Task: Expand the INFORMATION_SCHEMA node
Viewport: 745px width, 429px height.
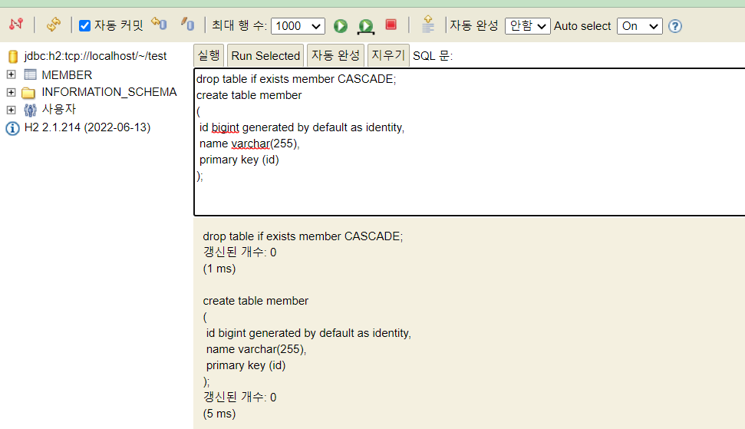Action: pos(11,92)
